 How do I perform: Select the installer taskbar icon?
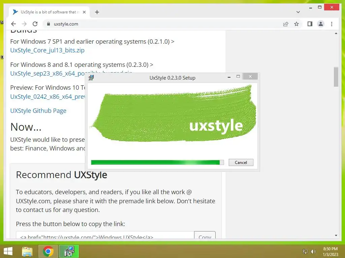coord(69,251)
